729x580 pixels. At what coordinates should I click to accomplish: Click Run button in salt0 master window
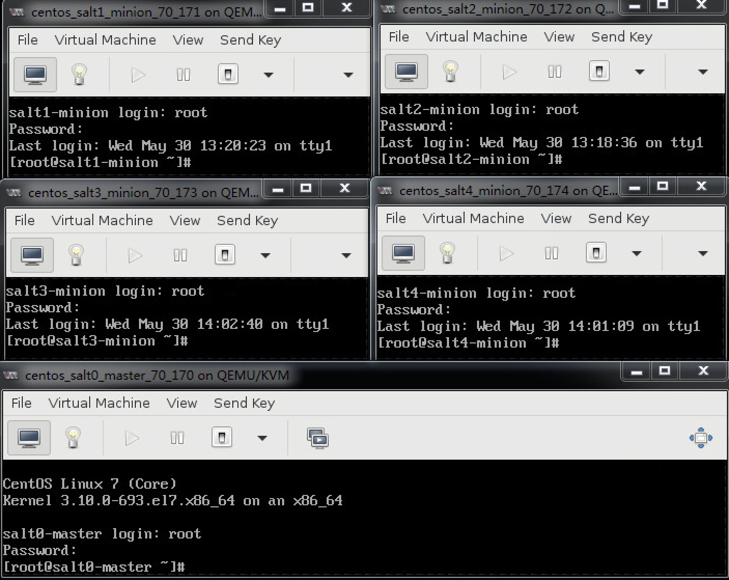132,438
